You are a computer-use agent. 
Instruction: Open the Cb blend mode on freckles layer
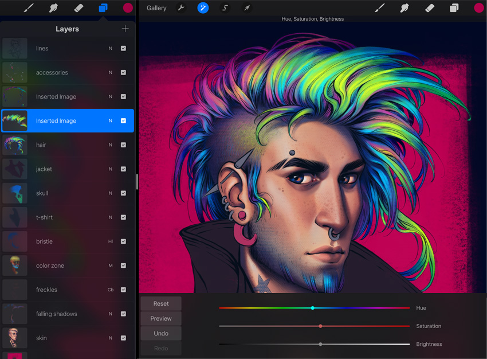click(110, 290)
